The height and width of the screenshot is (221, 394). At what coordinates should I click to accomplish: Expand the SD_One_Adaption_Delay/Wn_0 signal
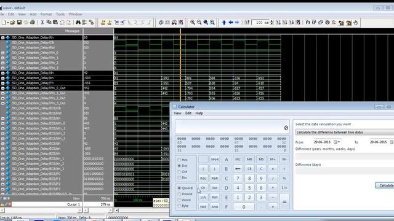point(2,53)
